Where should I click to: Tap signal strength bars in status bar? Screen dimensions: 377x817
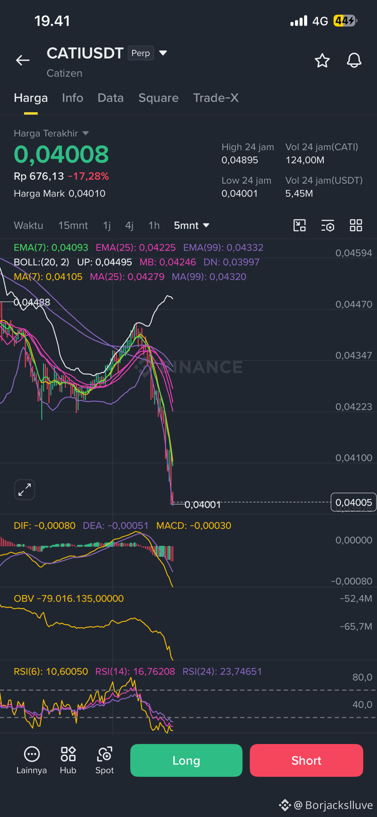pos(299,21)
